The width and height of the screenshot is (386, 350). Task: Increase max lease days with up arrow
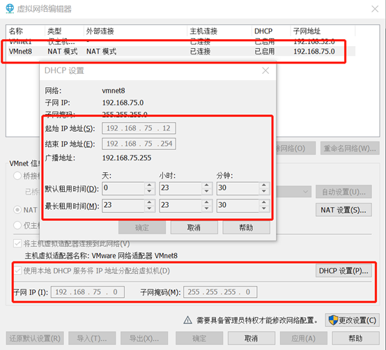149,202
